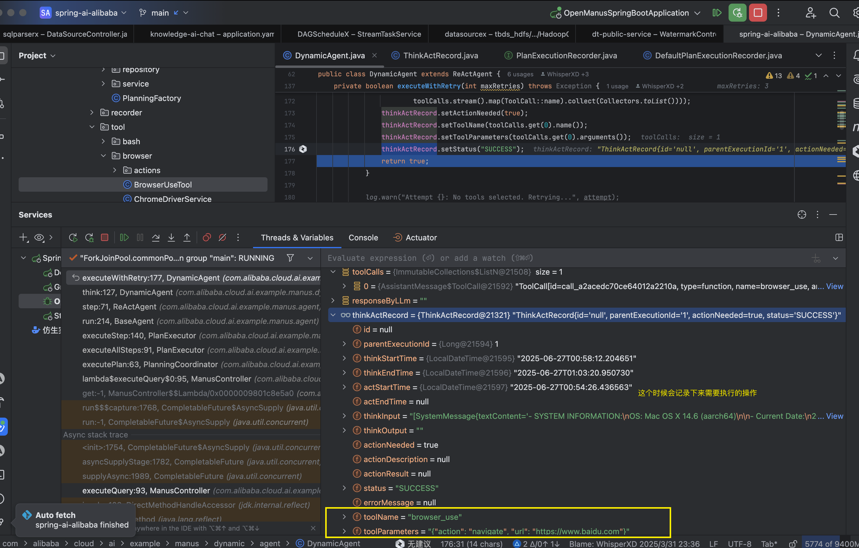The image size is (859, 548).
Task: Toggle the breakpoint at line 176
Action: point(303,149)
